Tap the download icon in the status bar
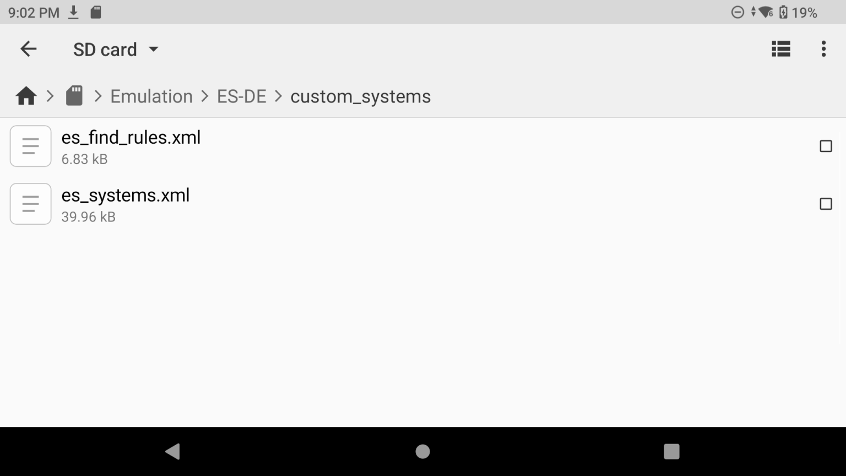The width and height of the screenshot is (846, 476). (73, 12)
